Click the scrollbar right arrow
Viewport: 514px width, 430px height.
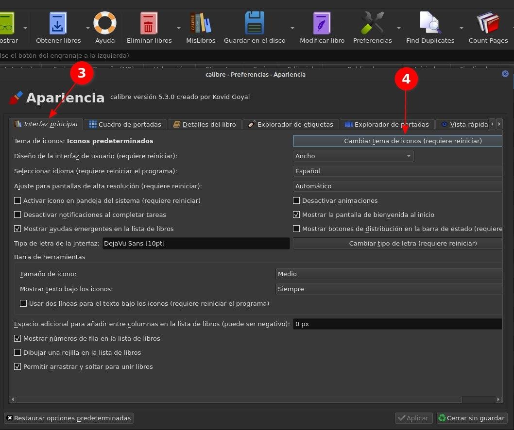498,399
